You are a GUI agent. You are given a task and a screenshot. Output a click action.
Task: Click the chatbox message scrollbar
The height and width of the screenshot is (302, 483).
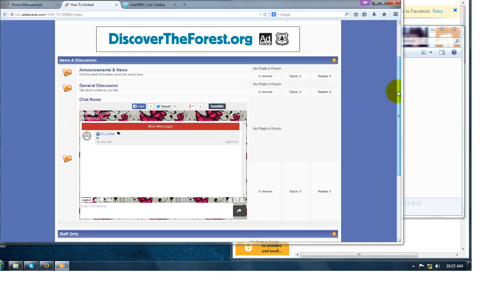coord(244,159)
